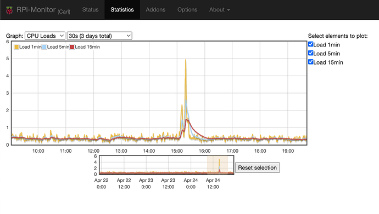Click the highlighted selection in overview graph
Screen dimensions: 379x214
pos(218,165)
